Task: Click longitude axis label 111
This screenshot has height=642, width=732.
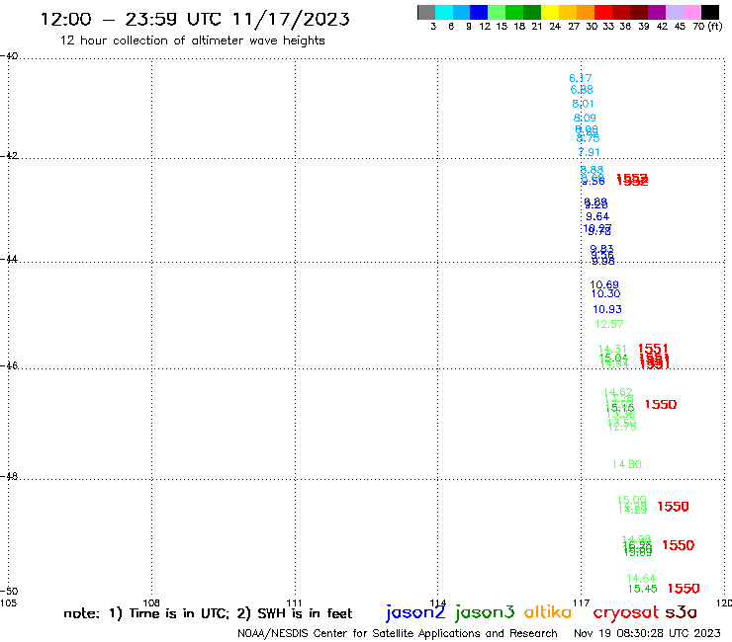Action: click(x=294, y=603)
